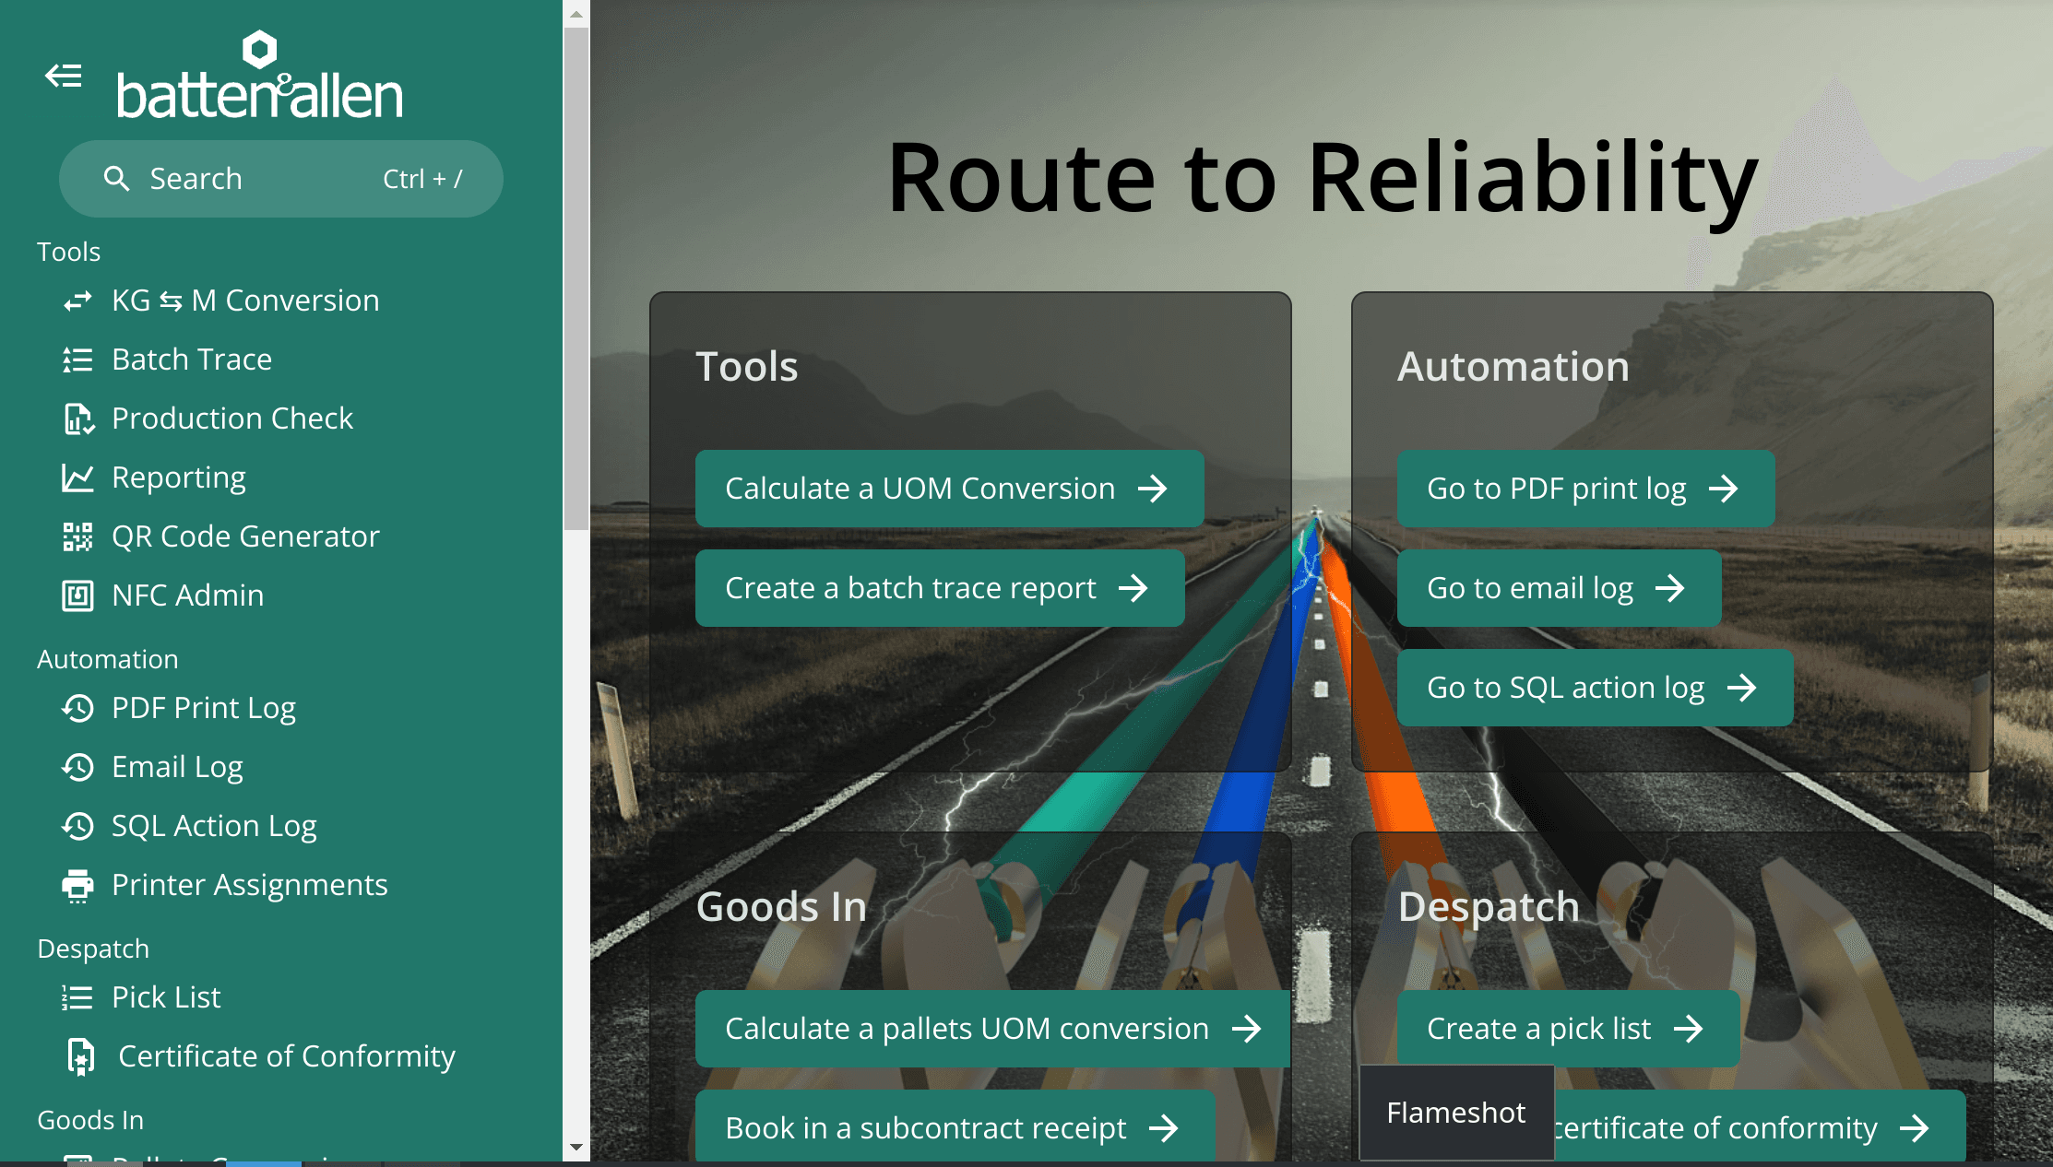Open PDF Print Log from sidebar

203,708
